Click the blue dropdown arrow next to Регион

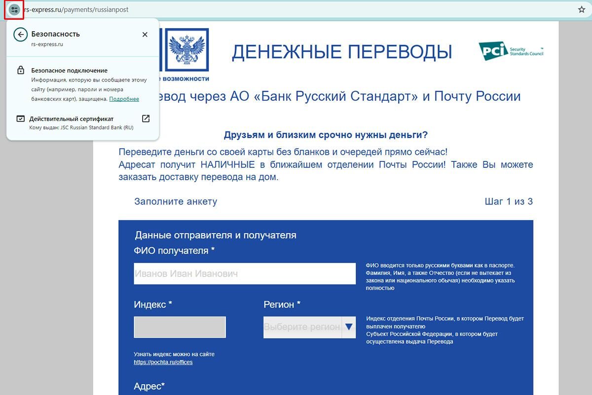(349, 327)
